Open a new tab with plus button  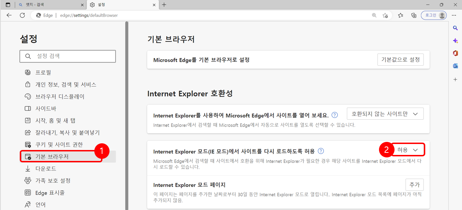[x=164, y=5]
